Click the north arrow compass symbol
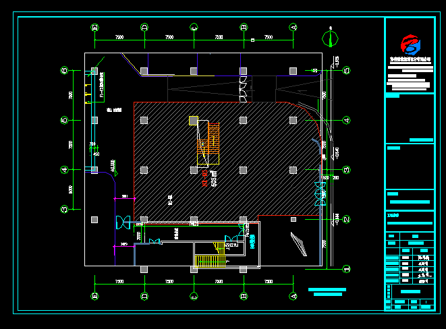Screen dimensions: 446x329 coord(330,37)
